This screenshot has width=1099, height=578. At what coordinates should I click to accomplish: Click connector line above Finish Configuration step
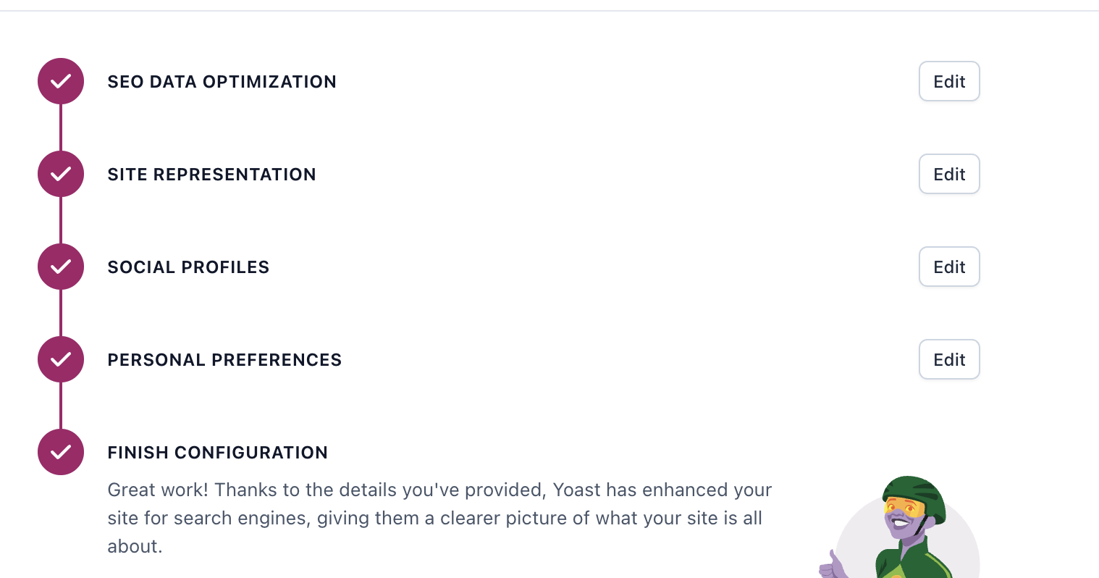pos(61,406)
